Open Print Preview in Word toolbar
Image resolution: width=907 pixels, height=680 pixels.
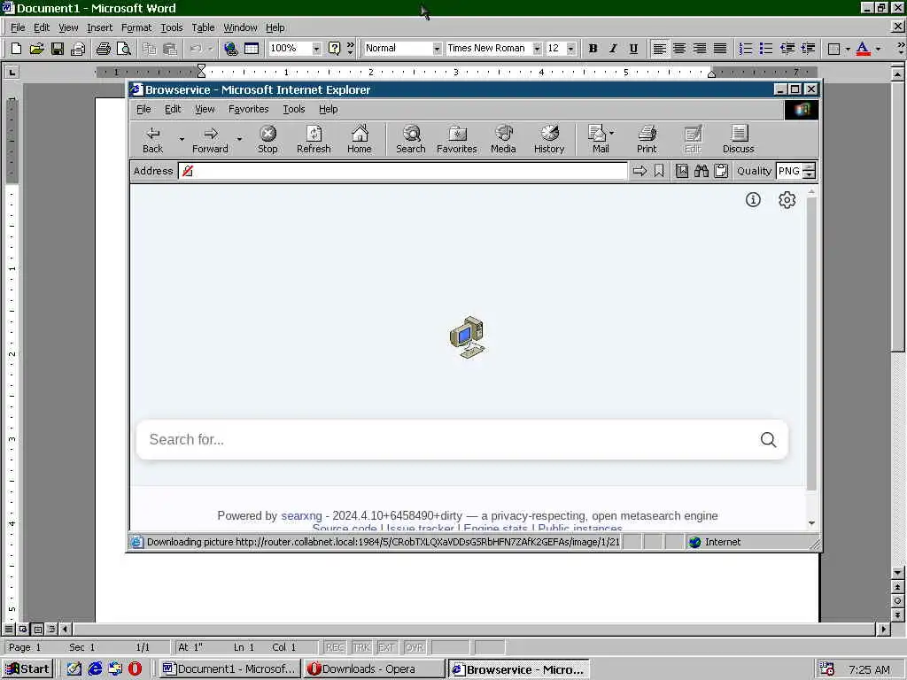pos(124,49)
